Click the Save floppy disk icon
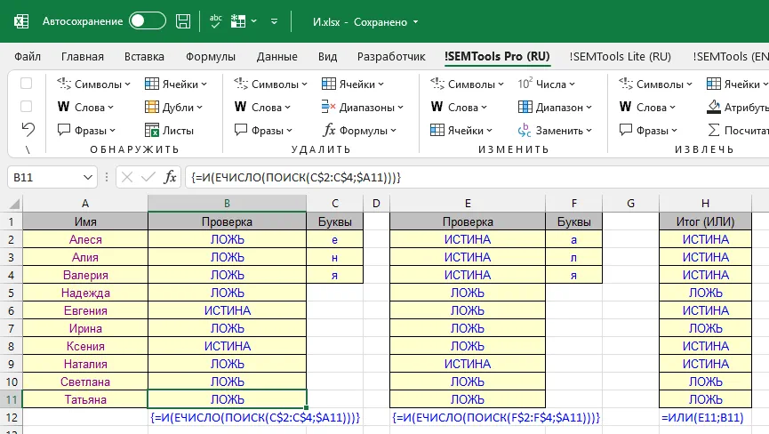 [x=183, y=20]
